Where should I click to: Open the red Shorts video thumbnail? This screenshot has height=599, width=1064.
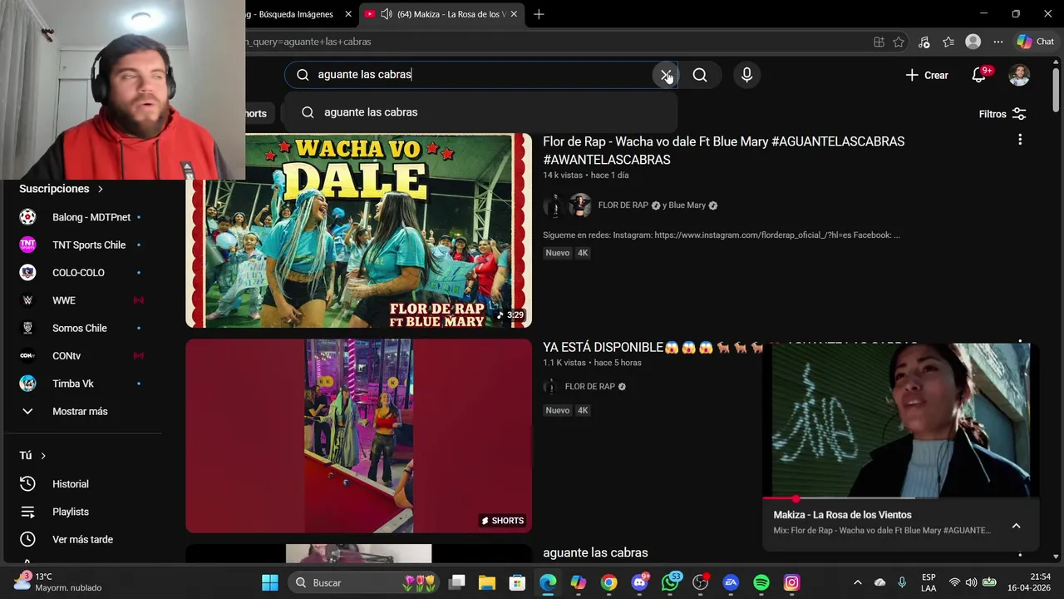pos(358,436)
